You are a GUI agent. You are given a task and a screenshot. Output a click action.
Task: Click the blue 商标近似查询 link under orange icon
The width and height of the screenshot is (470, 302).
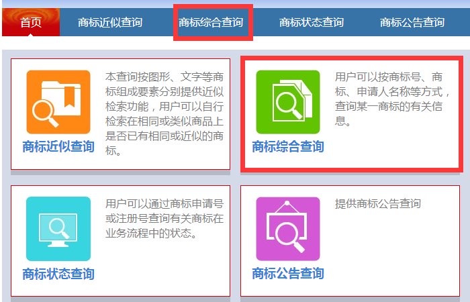tap(58, 147)
